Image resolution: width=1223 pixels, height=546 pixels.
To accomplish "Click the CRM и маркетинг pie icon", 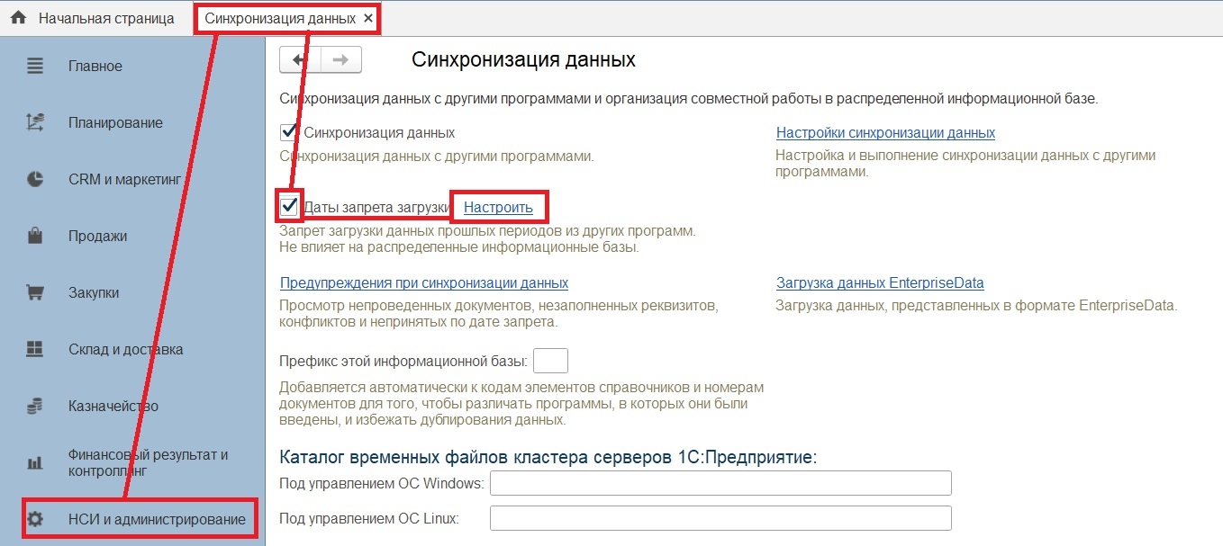I will [x=35, y=179].
